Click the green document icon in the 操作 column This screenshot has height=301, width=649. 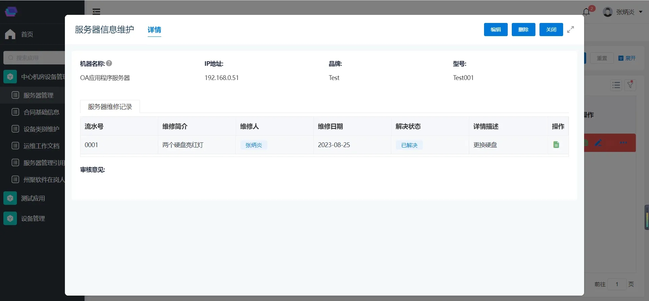(556, 145)
